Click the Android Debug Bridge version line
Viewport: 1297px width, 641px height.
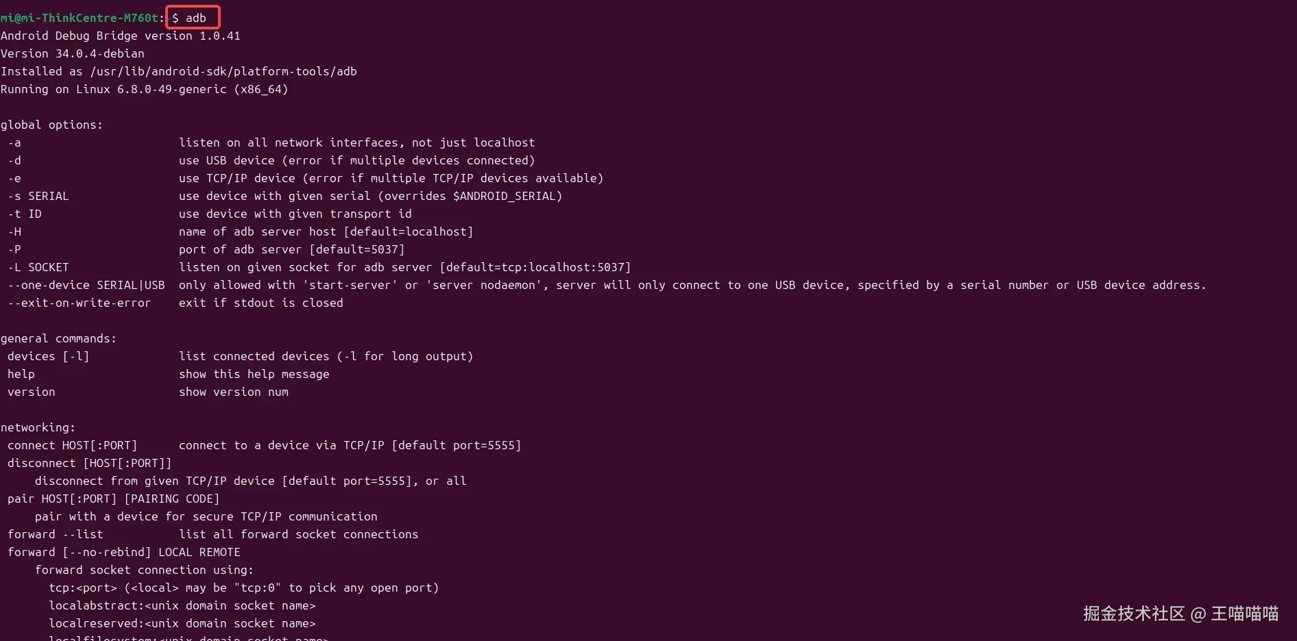click(x=121, y=36)
